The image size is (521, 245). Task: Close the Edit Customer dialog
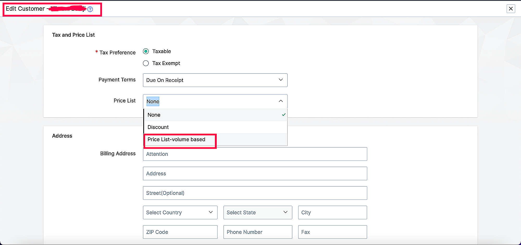coord(511,9)
